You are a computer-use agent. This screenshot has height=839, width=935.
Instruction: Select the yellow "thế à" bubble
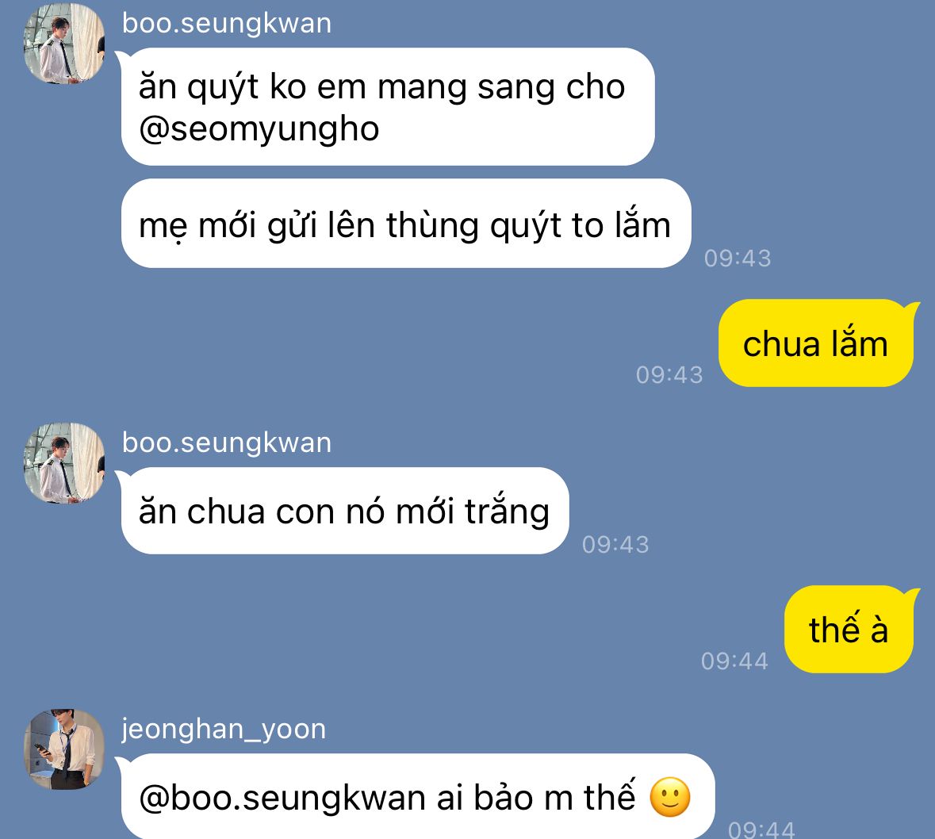849,629
